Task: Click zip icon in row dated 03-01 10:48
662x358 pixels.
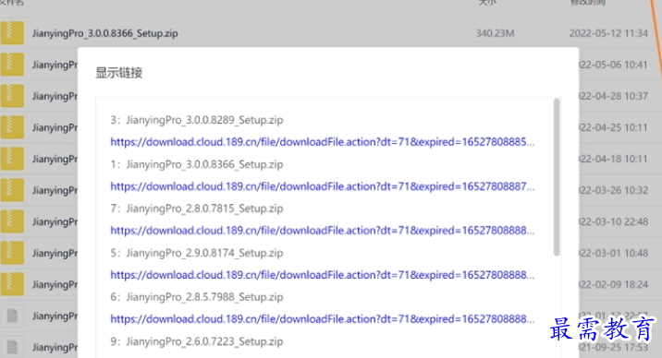Action: click(12, 253)
